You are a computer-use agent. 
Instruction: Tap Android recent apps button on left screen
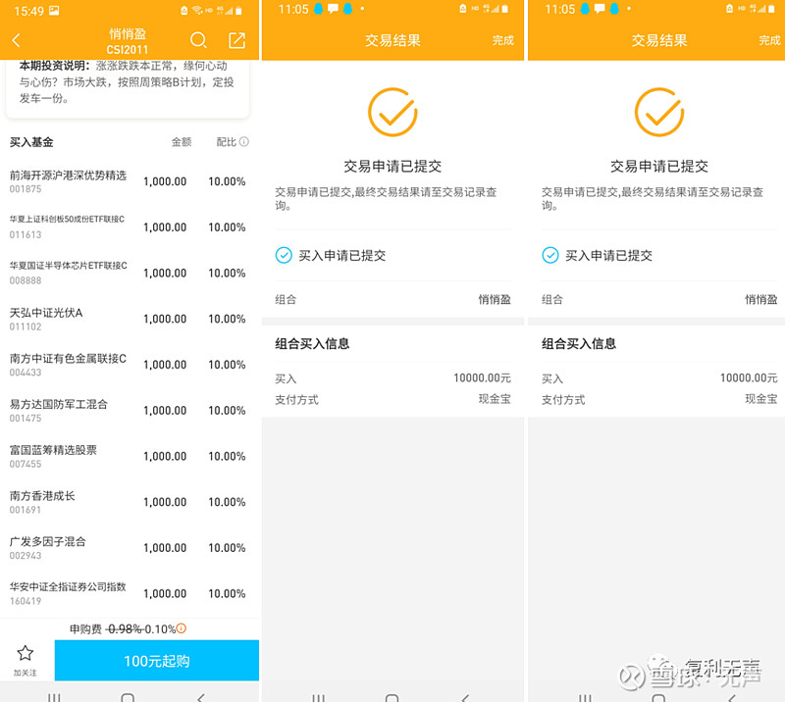pyautogui.click(x=54, y=697)
